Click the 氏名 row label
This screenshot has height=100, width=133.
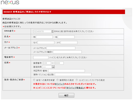6,37
